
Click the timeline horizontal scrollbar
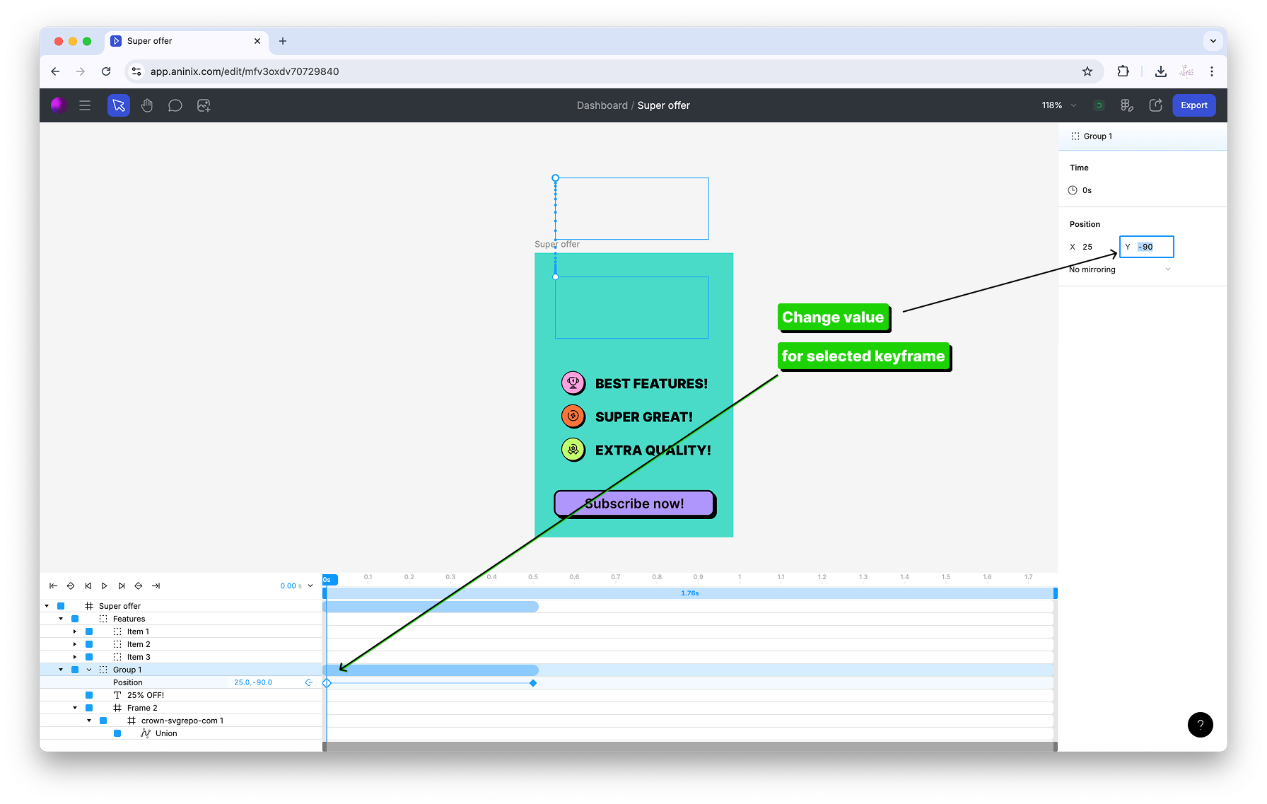click(690, 747)
